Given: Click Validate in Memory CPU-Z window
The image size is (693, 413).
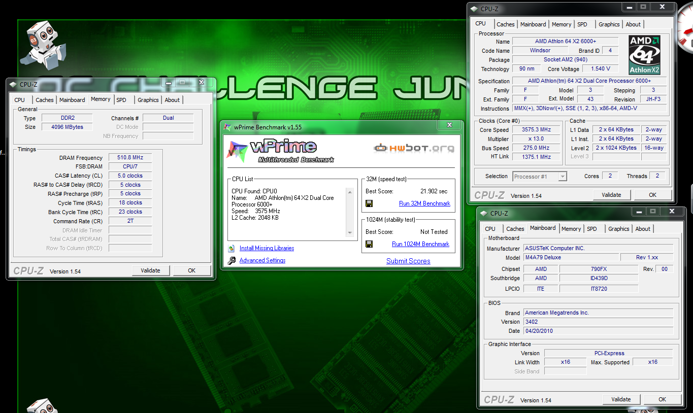Looking at the screenshot, I should click(x=150, y=270).
